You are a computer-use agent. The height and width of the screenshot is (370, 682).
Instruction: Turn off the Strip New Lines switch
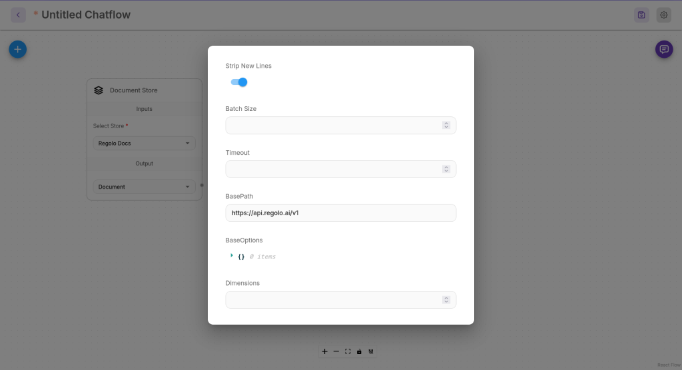(239, 82)
